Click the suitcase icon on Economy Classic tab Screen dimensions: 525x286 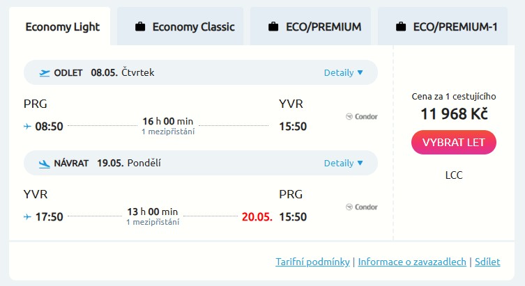click(x=140, y=27)
